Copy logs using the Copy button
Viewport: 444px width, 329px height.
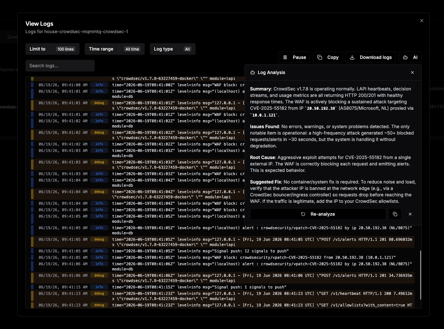tap(328, 57)
